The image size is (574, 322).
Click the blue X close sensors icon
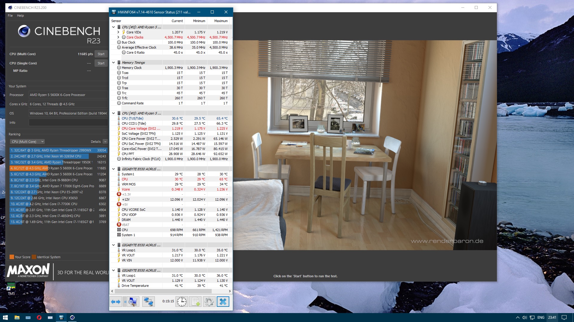223,302
